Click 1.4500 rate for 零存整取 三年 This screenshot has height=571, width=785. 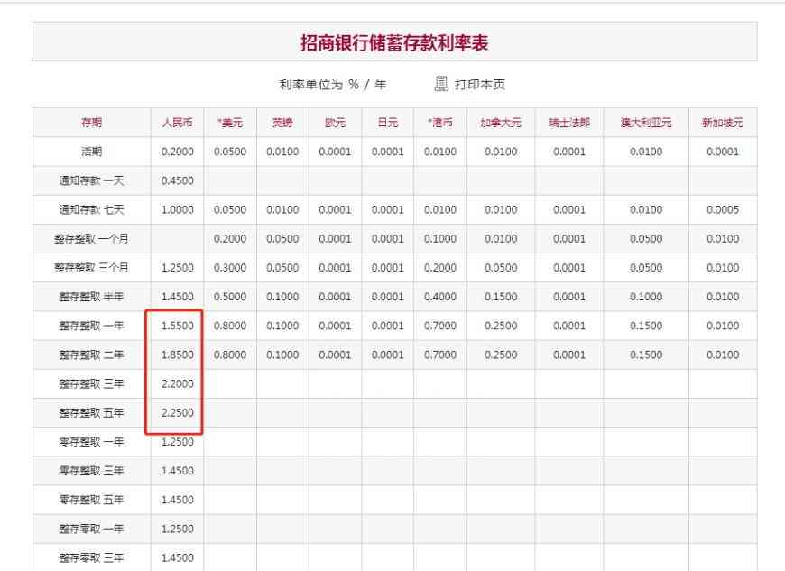point(177,471)
